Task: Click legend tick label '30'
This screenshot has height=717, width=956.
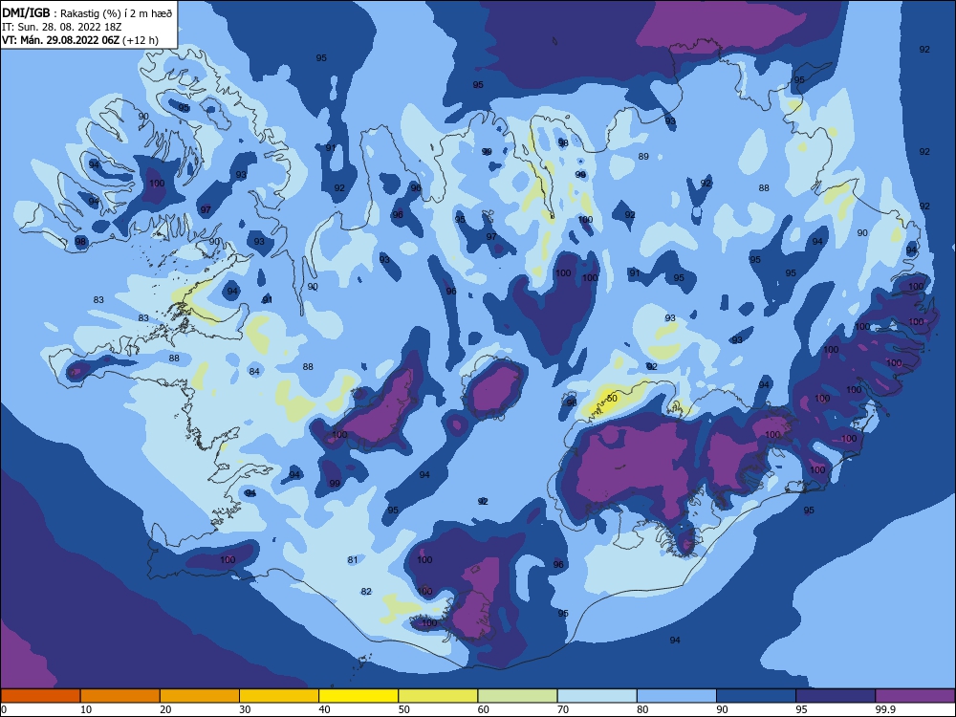Action: pos(245,709)
